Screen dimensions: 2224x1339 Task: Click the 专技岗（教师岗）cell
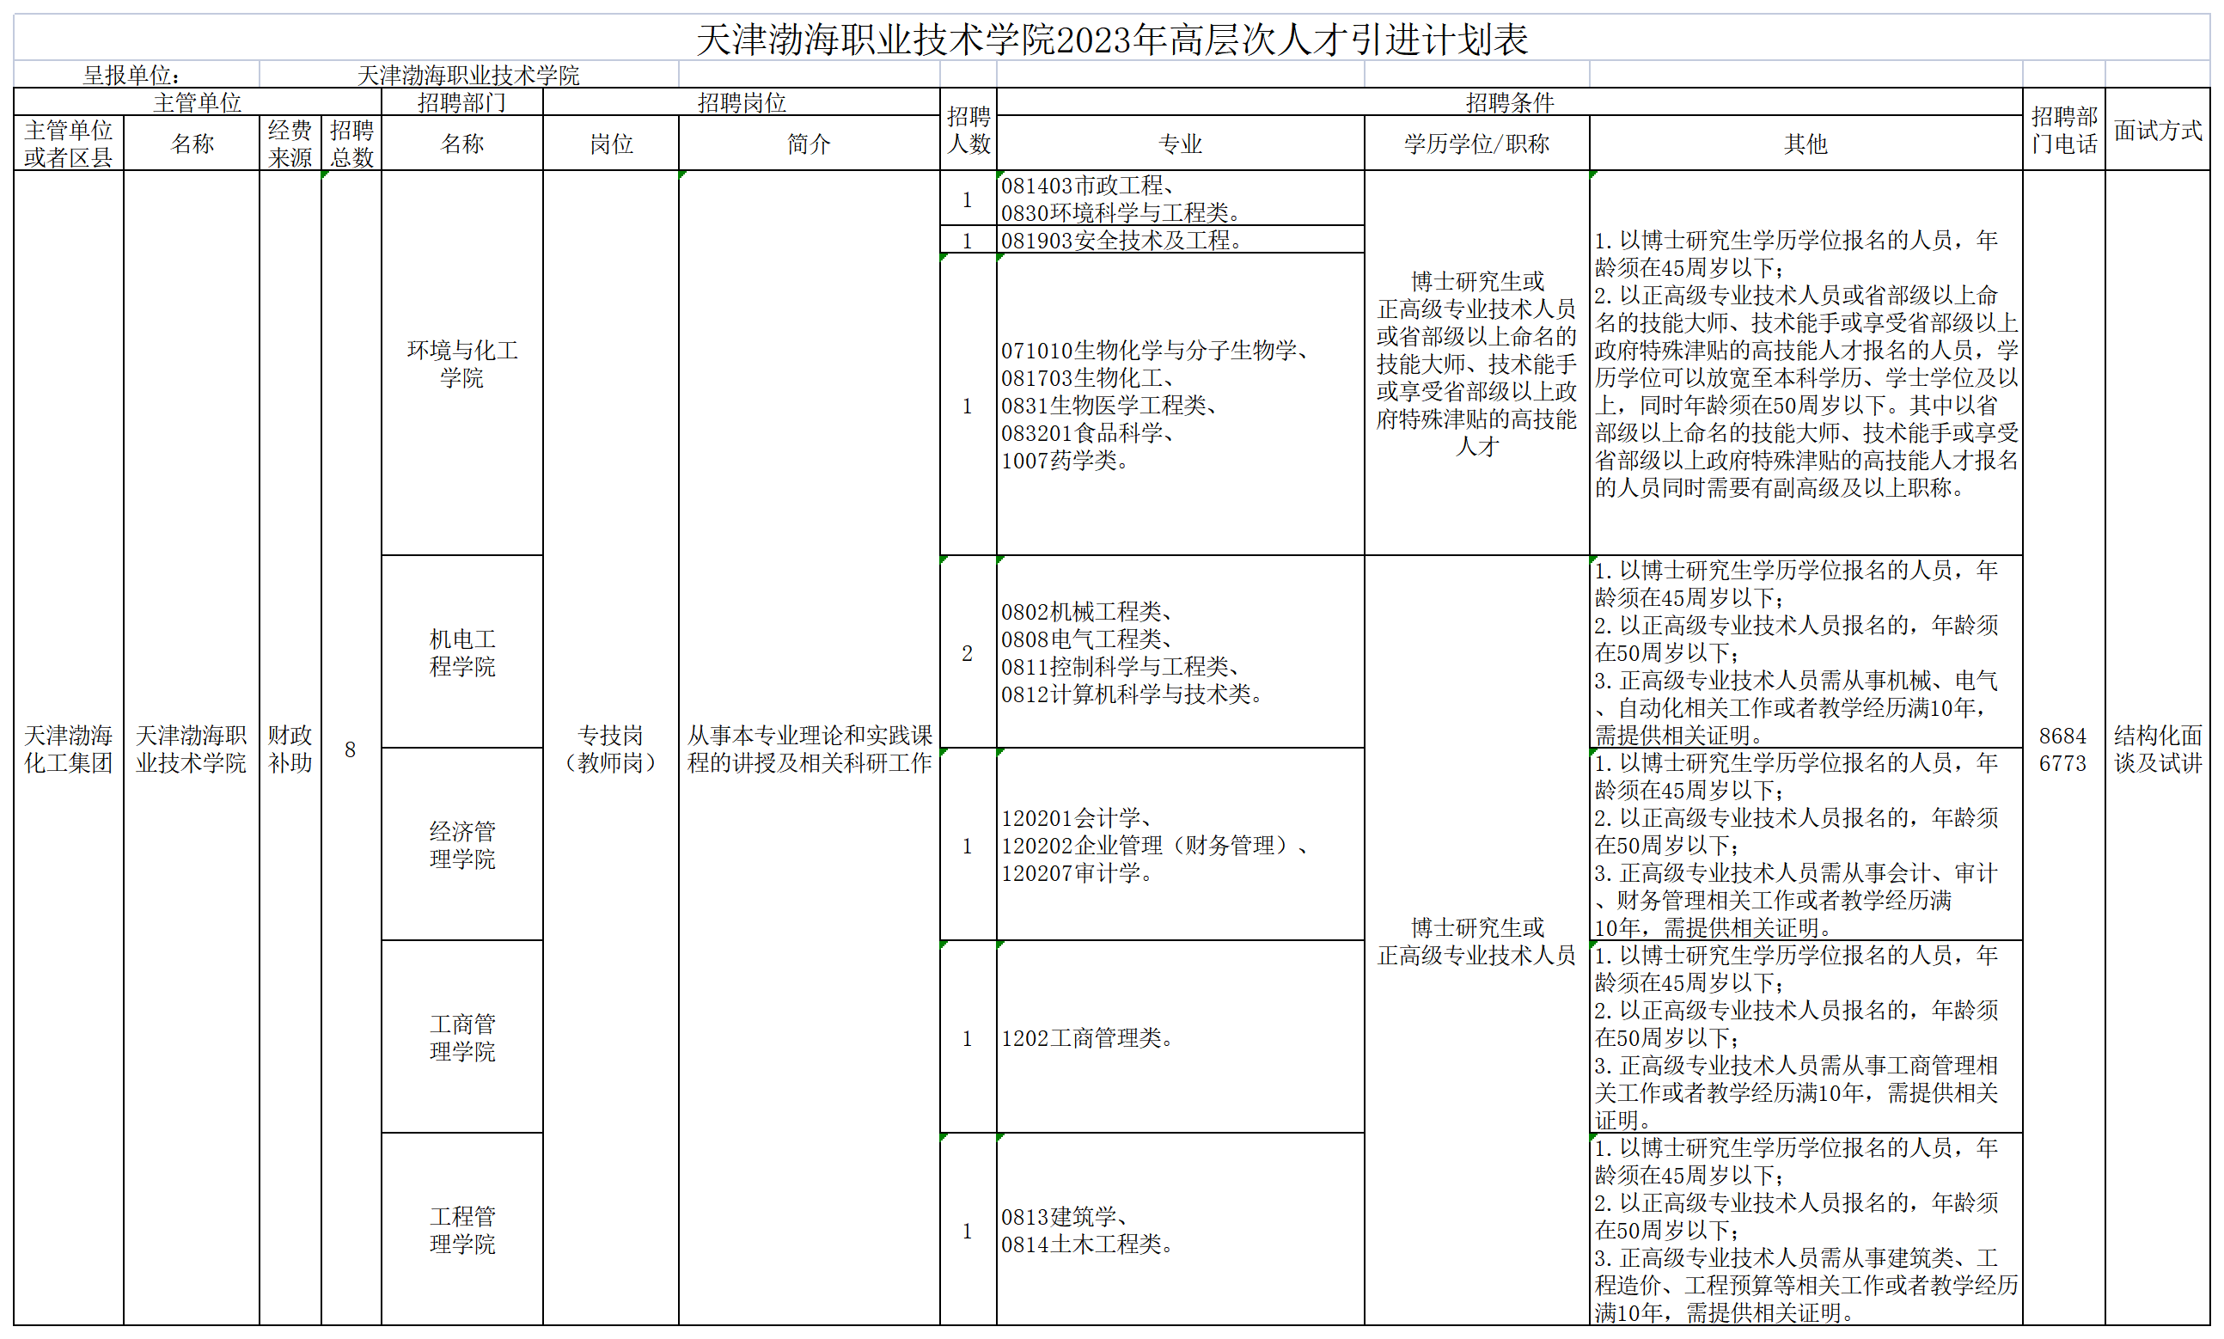pyautogui.click(x=611, y=748)
